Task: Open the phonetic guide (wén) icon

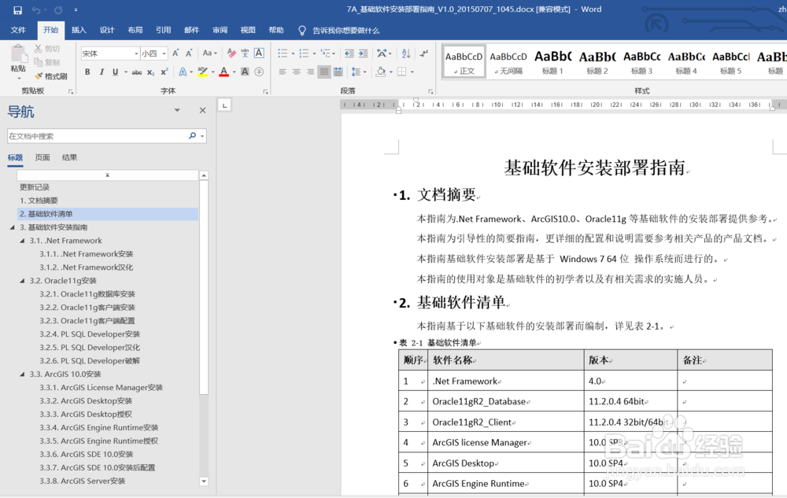Action: 245,53
